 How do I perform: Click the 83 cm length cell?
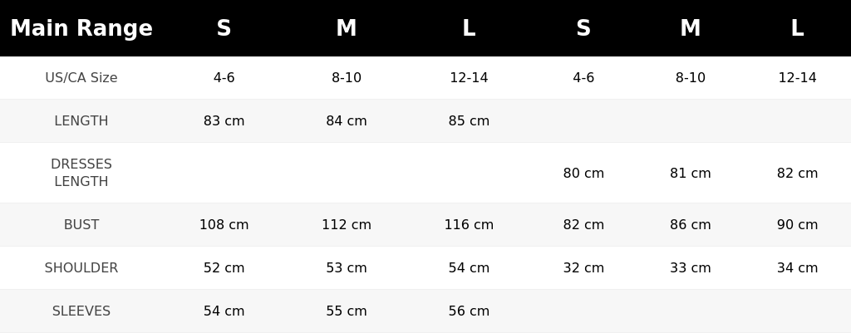tap(224, 121)
